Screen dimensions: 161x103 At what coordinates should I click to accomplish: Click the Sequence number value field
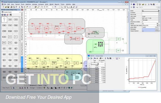pos(150,22)
